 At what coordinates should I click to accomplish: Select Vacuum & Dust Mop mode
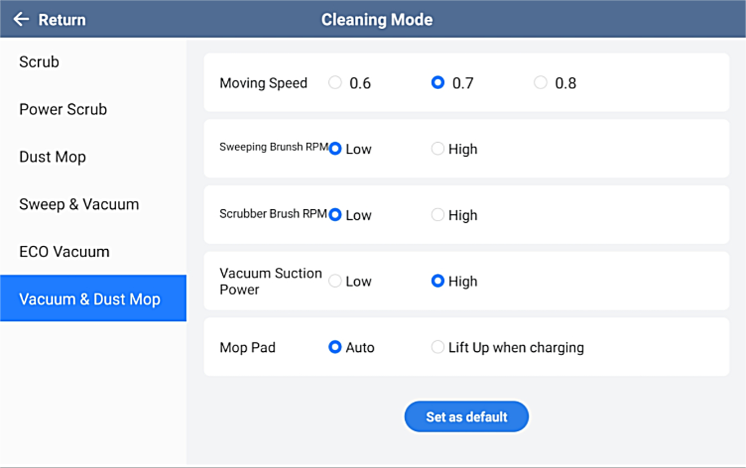point(90,299)
